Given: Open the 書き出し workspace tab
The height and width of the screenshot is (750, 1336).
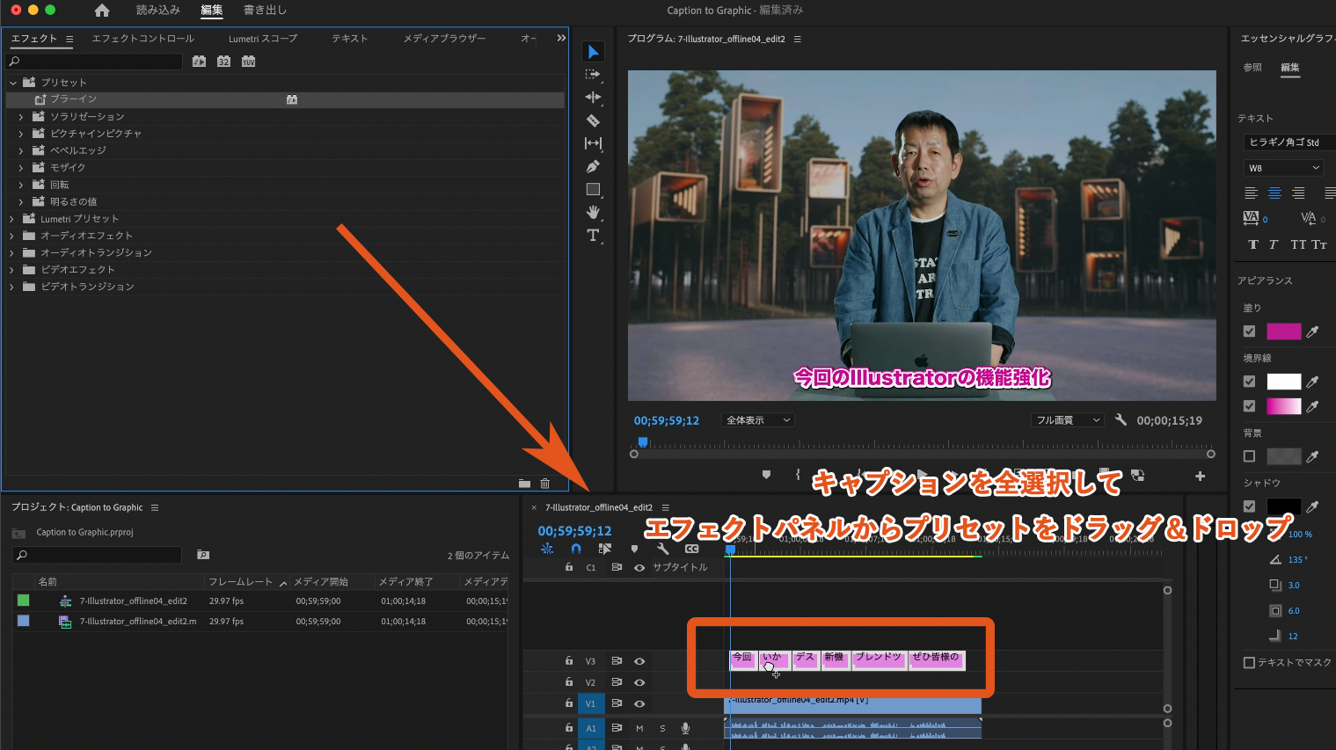Looking at the screenshot, I should (x=266, y=11).
